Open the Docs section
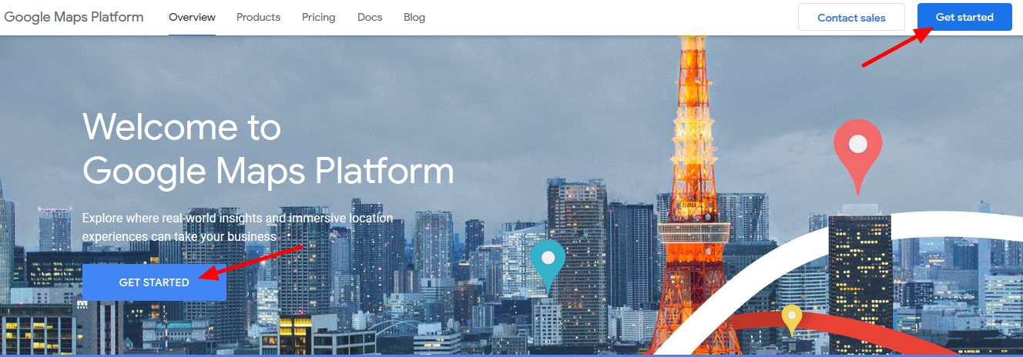Screen dimensions: 1023x357 tap(370, 17)
